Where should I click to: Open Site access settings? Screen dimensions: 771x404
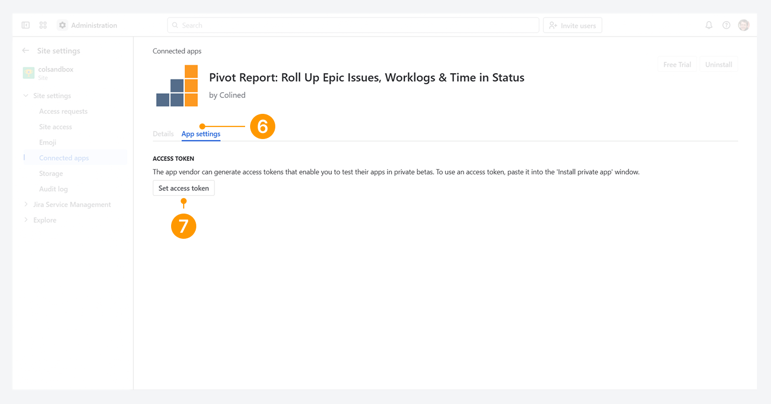point(55,127)
